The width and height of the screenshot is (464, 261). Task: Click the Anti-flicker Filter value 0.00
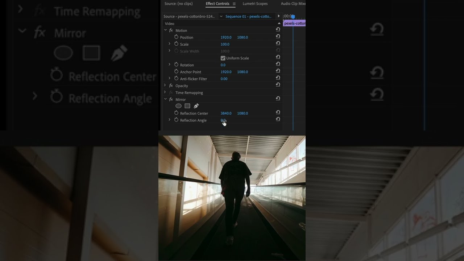[x=224, y=79]
